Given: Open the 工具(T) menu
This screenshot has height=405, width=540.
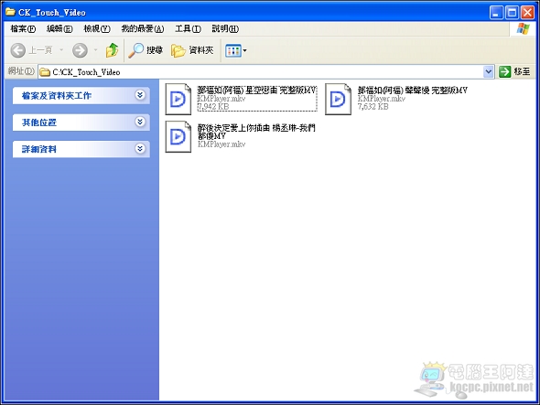Looking at the screenshot, I should (x=188, y=29).
